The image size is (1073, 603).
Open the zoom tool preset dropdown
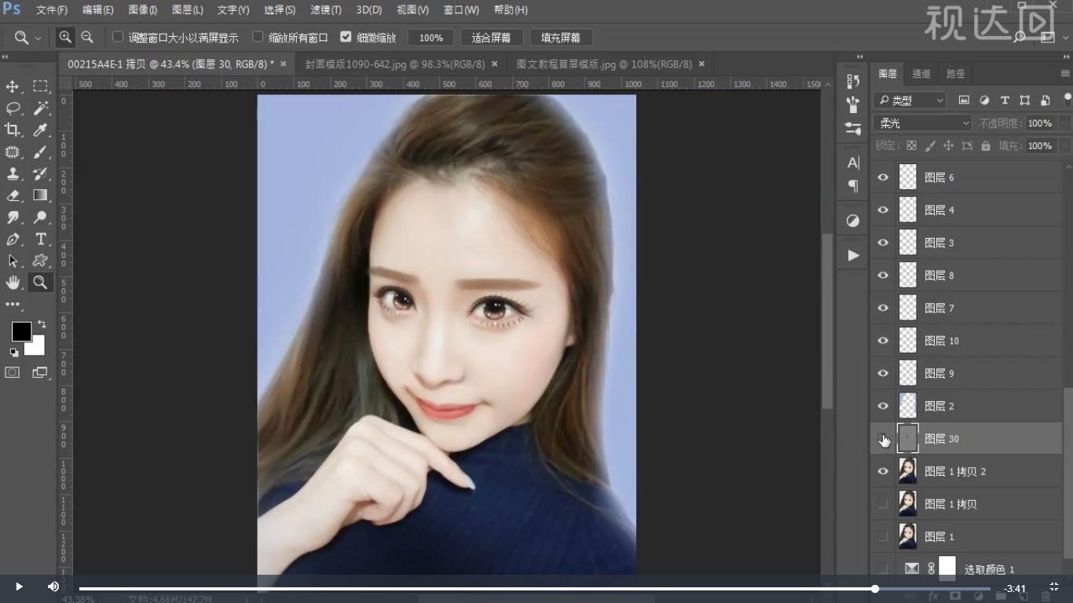(x=38, y=38)
